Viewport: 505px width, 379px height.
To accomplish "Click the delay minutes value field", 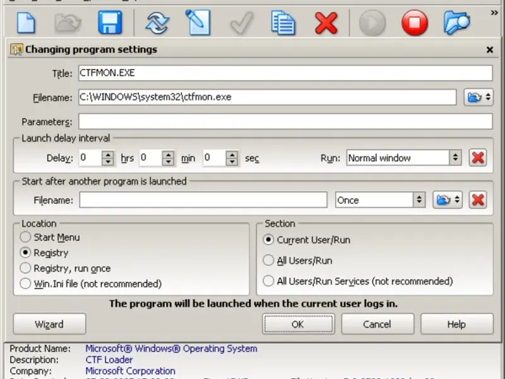I will 151,158.
